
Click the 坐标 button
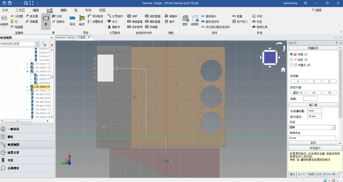pos(313,143)
